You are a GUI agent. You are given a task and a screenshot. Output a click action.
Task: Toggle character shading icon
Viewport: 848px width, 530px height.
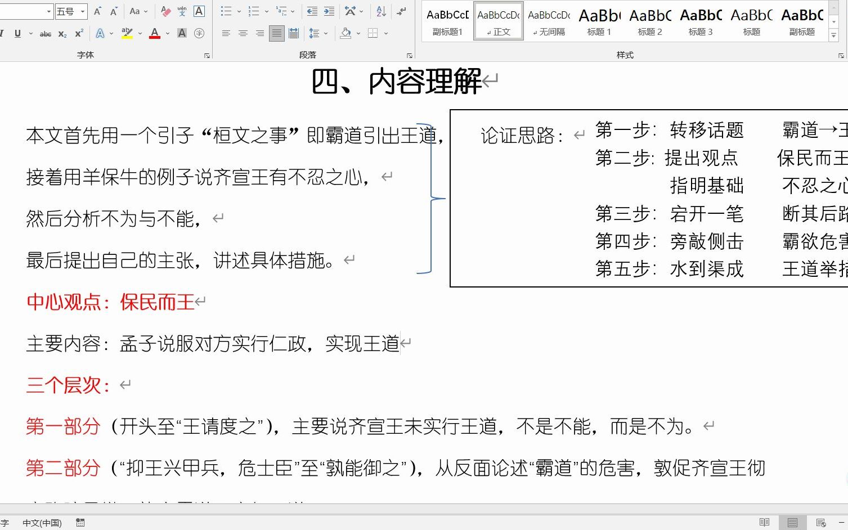[182, 34]
